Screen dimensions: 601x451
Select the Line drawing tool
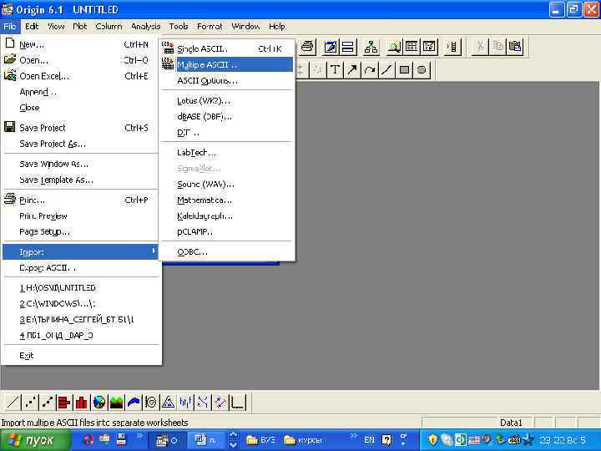click(386, 70)
